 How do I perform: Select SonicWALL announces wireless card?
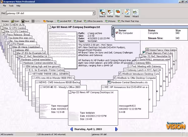[x=153, y=59]
